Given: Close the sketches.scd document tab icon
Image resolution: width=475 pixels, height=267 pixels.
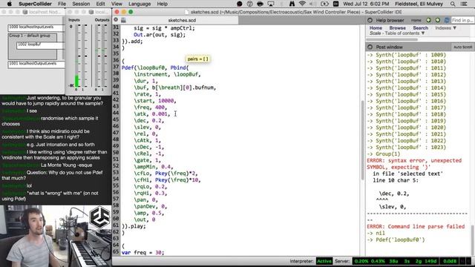Looking at the screenshot, I should pyautogui.click(x=116, y=20).
